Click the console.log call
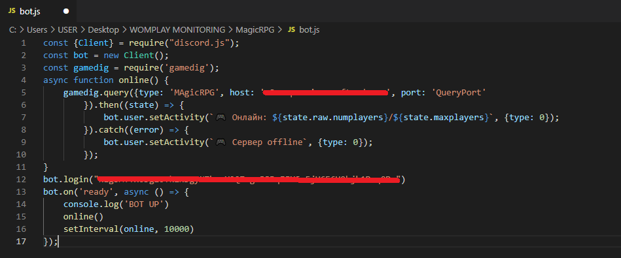 click(x=91, y=204)
